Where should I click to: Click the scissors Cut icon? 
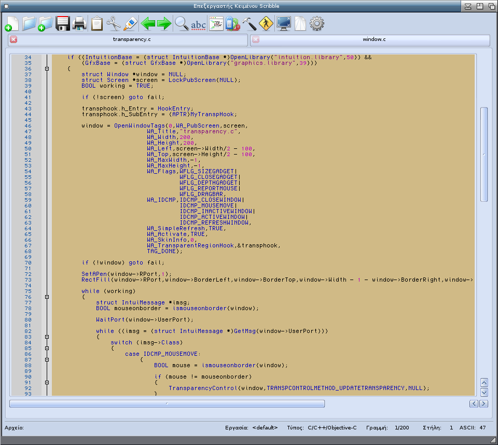(113, 23)
